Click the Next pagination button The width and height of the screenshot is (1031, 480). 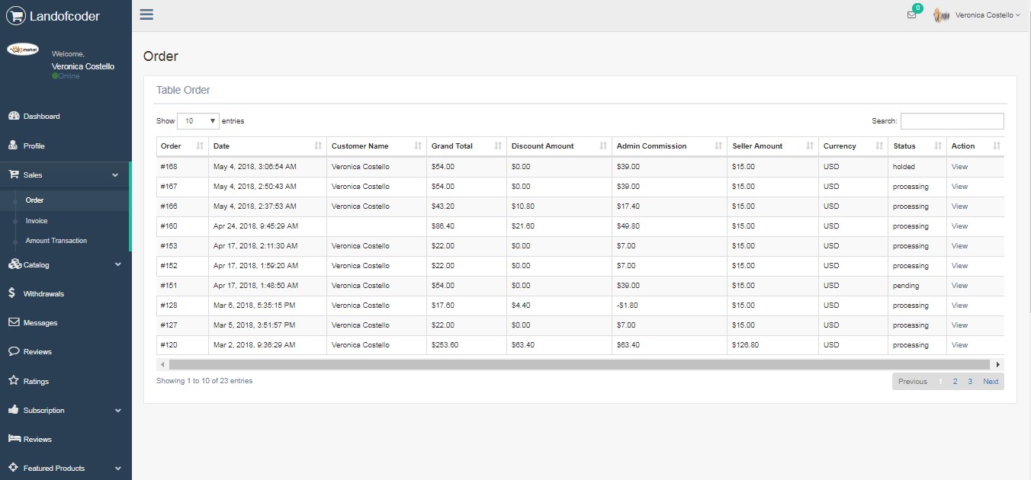click(990, 382)
